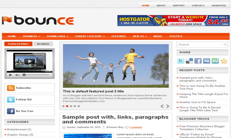Open the Advertise page link
The image size is (231, 138).
coord(219,5)
